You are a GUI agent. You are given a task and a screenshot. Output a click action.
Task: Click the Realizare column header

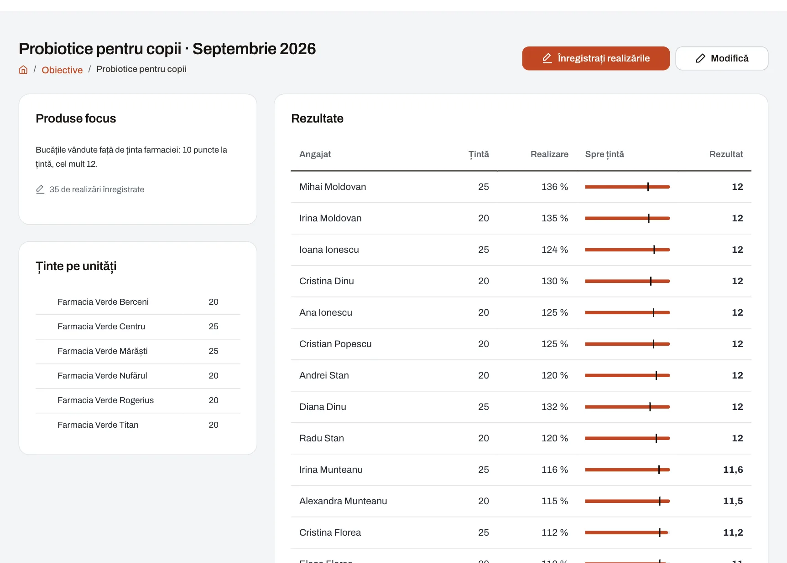pyautogui.click(x=549, y=154)
